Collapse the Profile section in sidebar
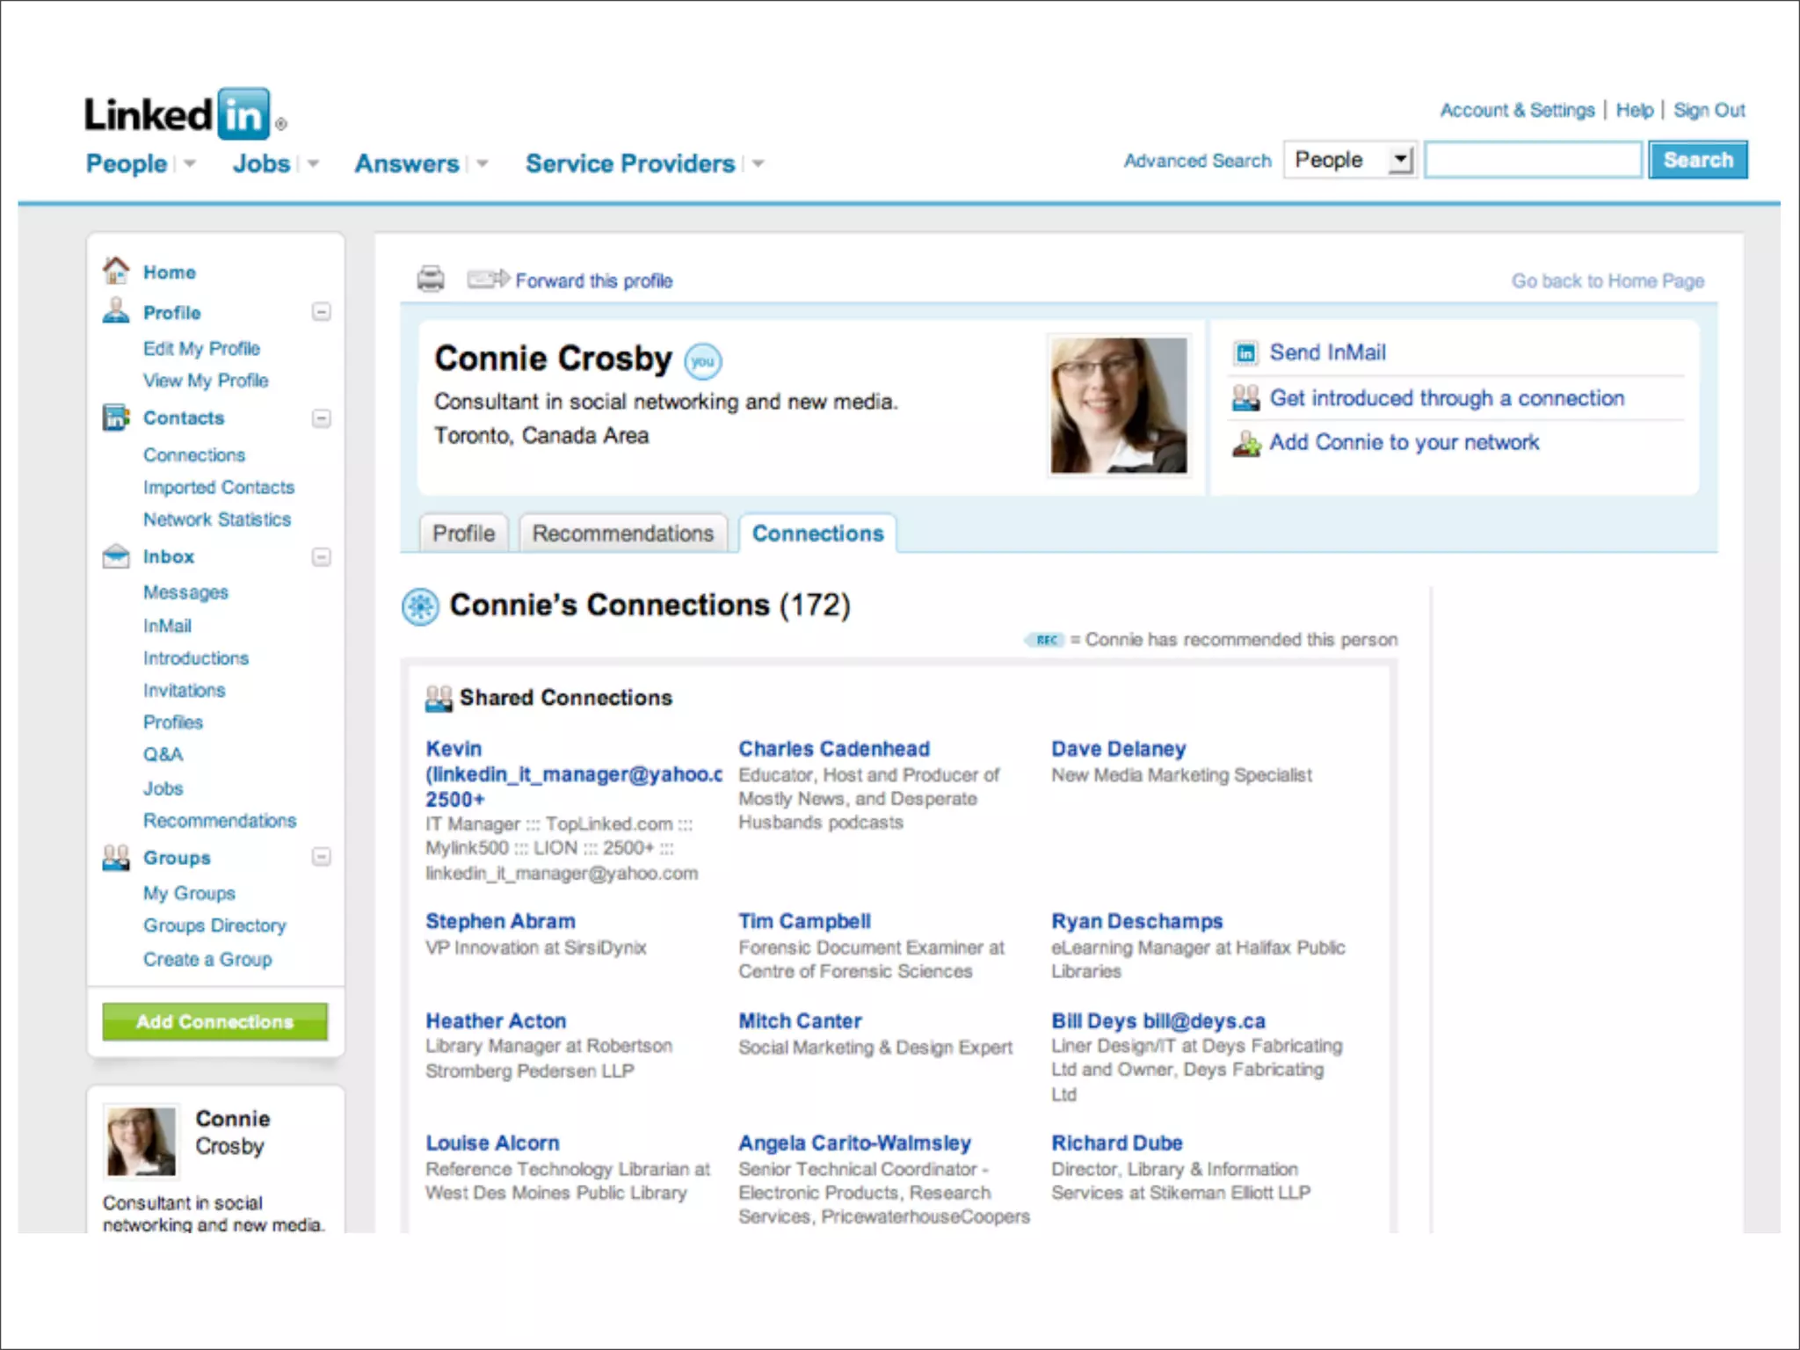Viewport: 1800px width, 1350px height. pos(322,312)
